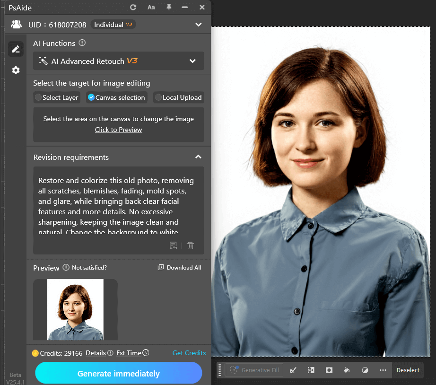This screenshot has width=436, height=385.
Task: Pin the PsAide window
Action: 168,7
